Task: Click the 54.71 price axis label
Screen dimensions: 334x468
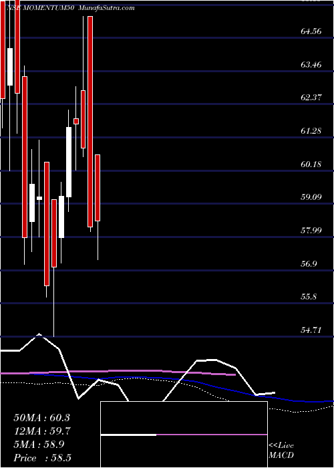Action: (x=311, y=330)
